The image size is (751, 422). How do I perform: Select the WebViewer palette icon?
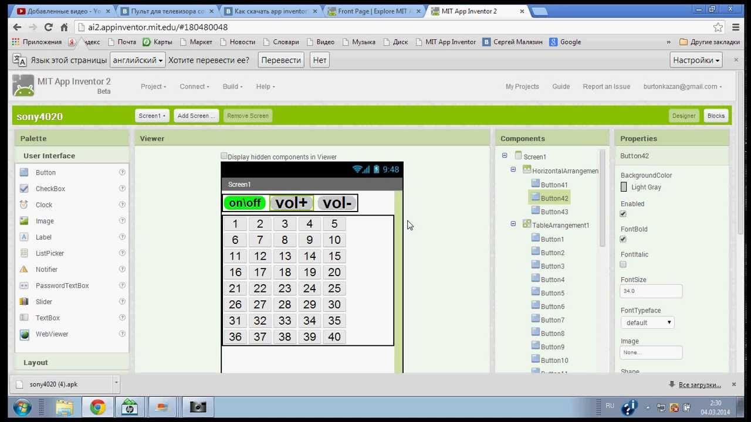pyautogui.click(x=24, y=334)
